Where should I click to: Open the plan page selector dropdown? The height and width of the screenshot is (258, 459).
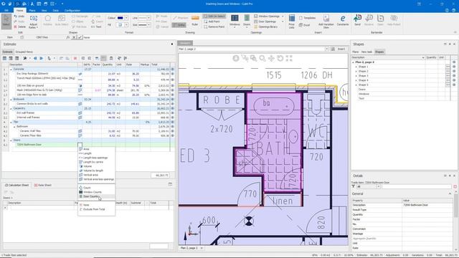pyautogui.click(x=327, y=49)
